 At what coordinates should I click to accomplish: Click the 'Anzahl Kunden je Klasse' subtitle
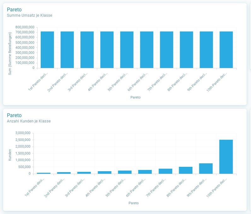tap(29, 121)
